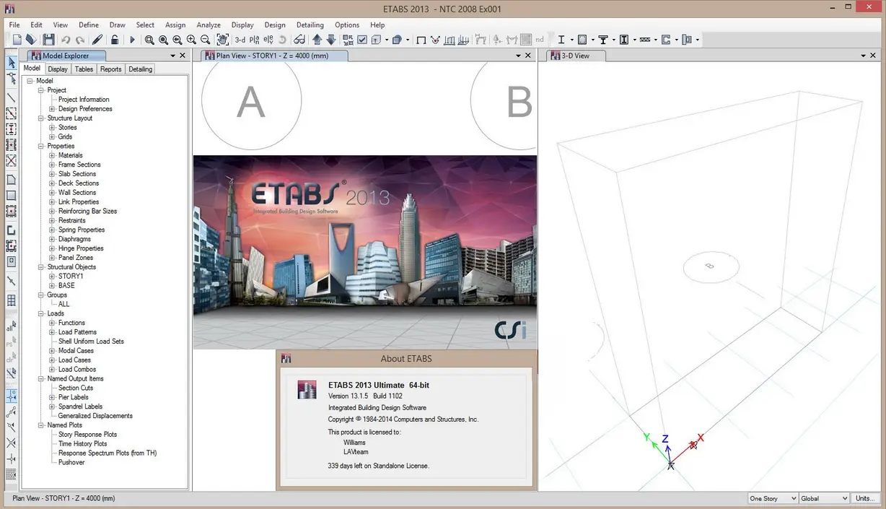Open Model Explorer panel dropdown arrow

(173, 56)
